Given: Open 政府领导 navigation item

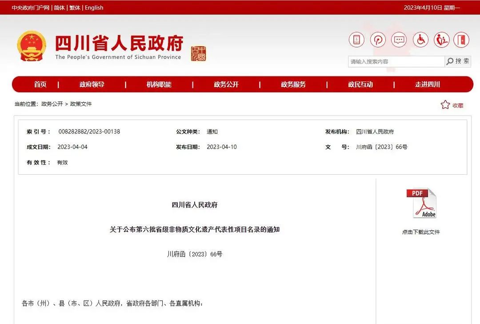Looking at the screenshot, I should [x=92, y=84].
